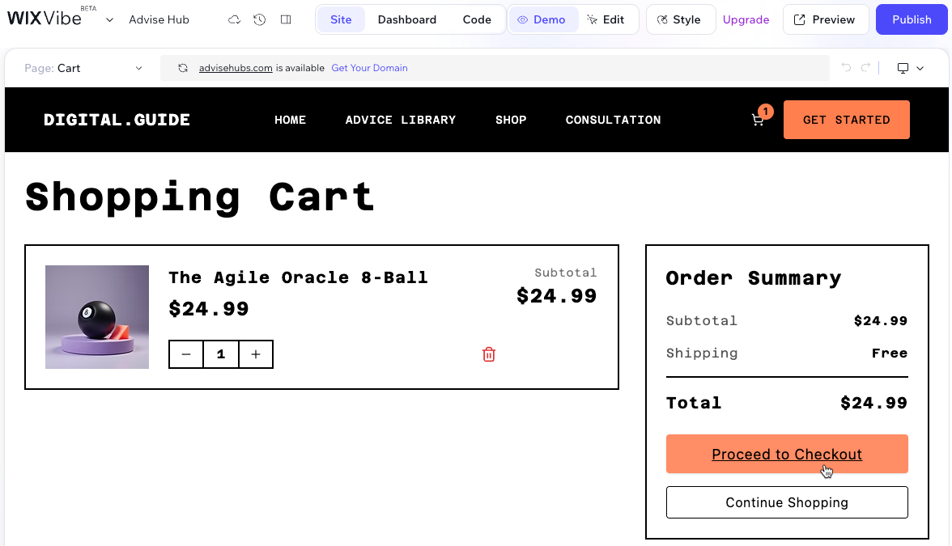
Task: Increase item quantity with the plus stepper
Action: tap(256, 354)
